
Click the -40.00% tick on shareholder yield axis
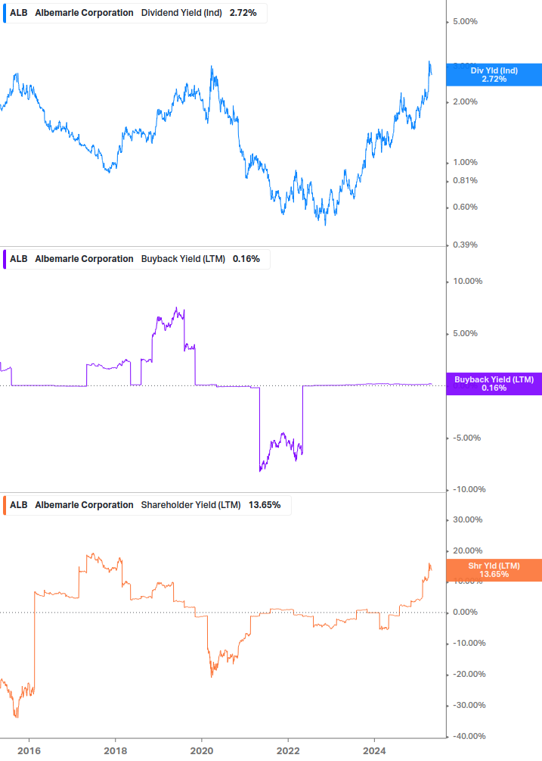click(469, 736)
